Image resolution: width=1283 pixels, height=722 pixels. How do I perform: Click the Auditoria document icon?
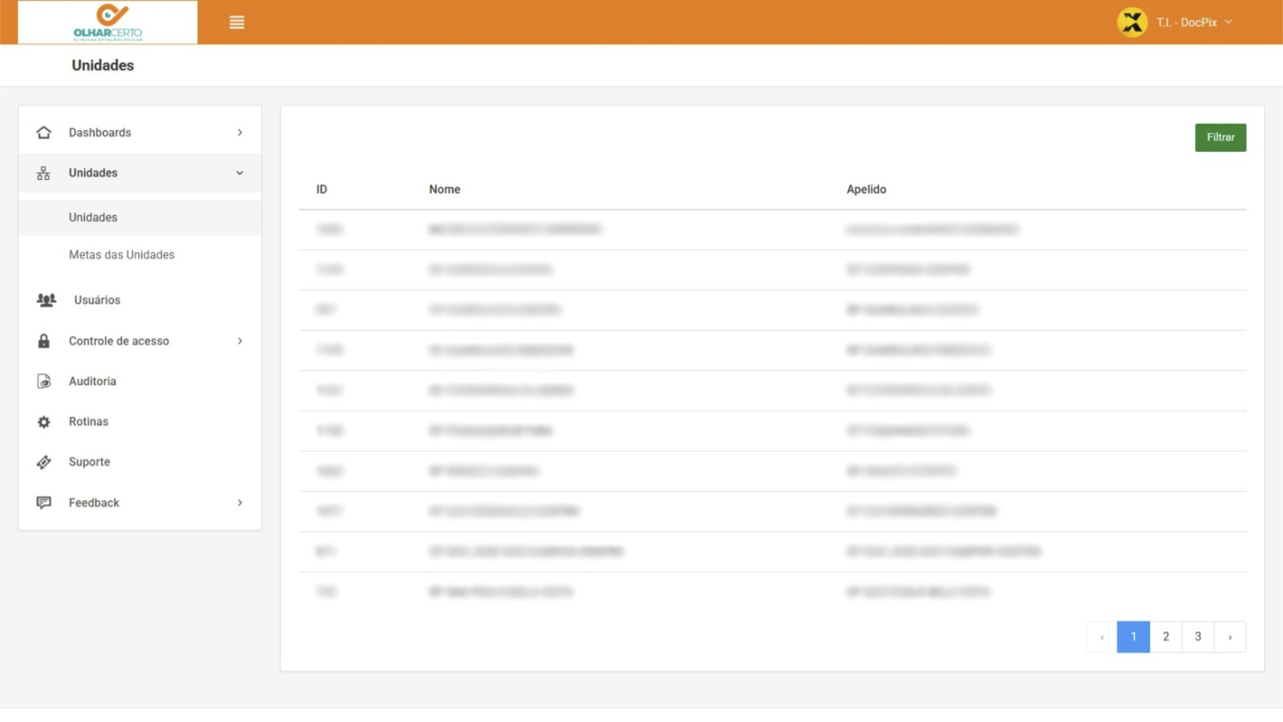click(x=44, y=381)
